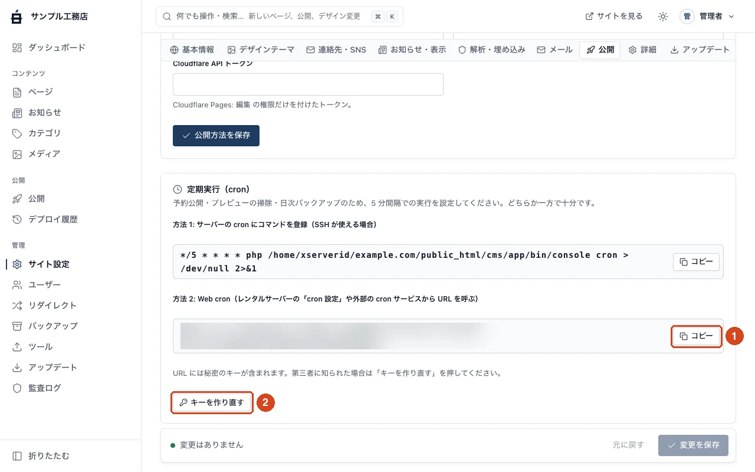Open the 管理者 account dropdown
This screenshot has width=755, height=472.
[707, 17]
